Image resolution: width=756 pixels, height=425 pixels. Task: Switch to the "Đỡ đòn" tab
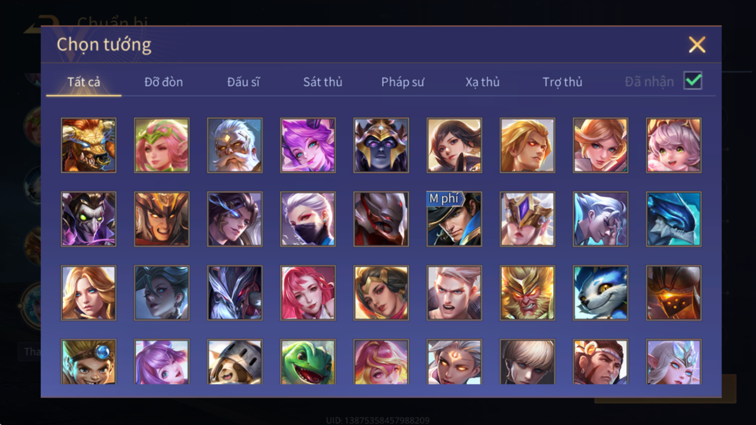click(x=164, y=82)
